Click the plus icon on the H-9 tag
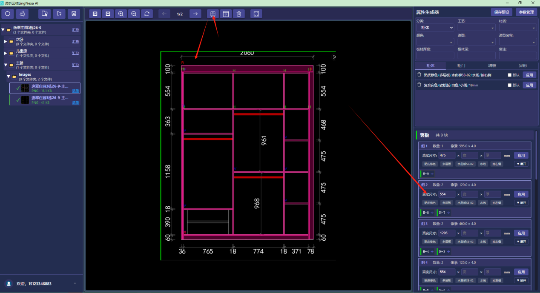 click(432, 174)
